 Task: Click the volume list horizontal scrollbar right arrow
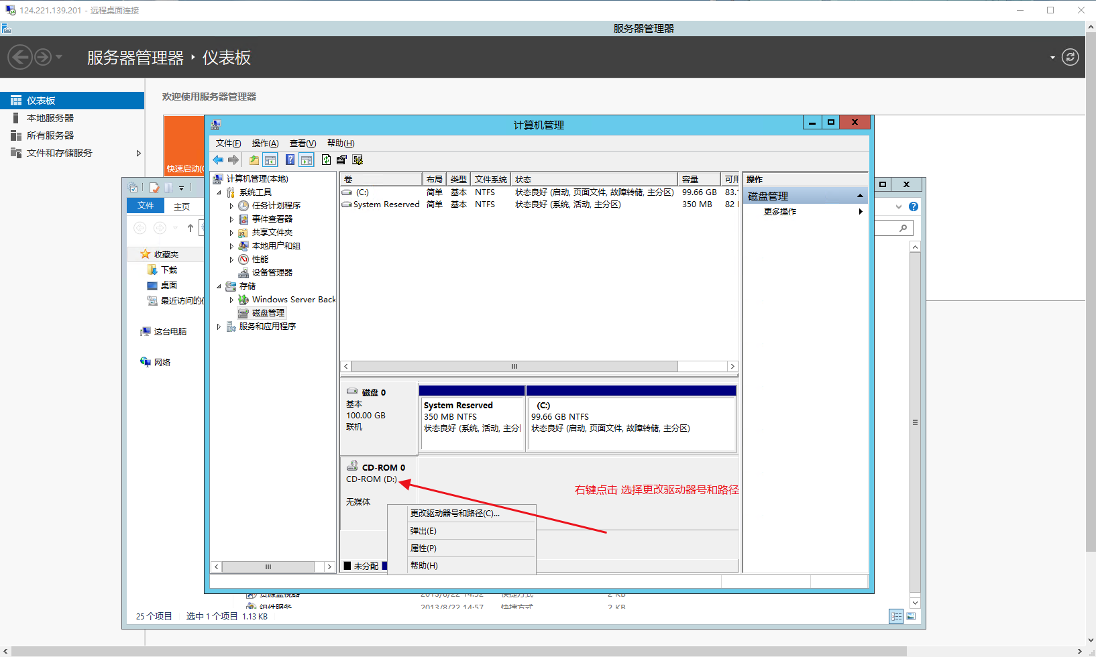click(732, 367)
